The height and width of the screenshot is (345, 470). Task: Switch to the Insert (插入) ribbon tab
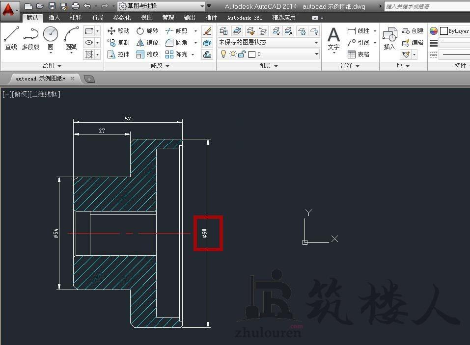pyautogui.click(x=54, y=18)
